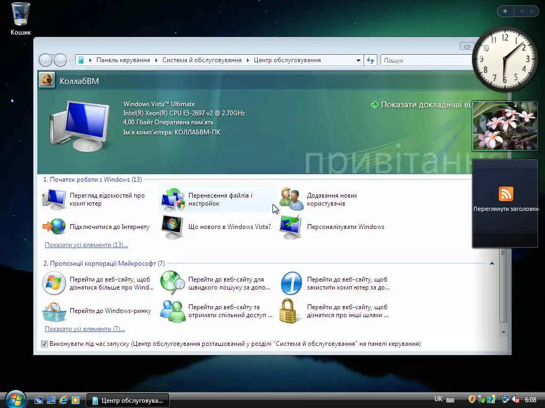Screen dimensions: 545x408
Task: Click the Back navigation button
Action: pyautogui.click(x=46, y=61)
